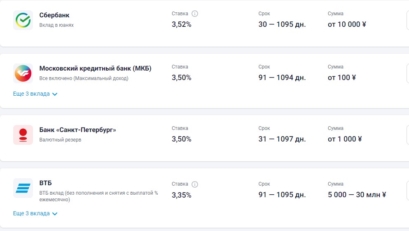
Task: Open info icon next to ВТБ Ставка
Action: tap(194, 184)
